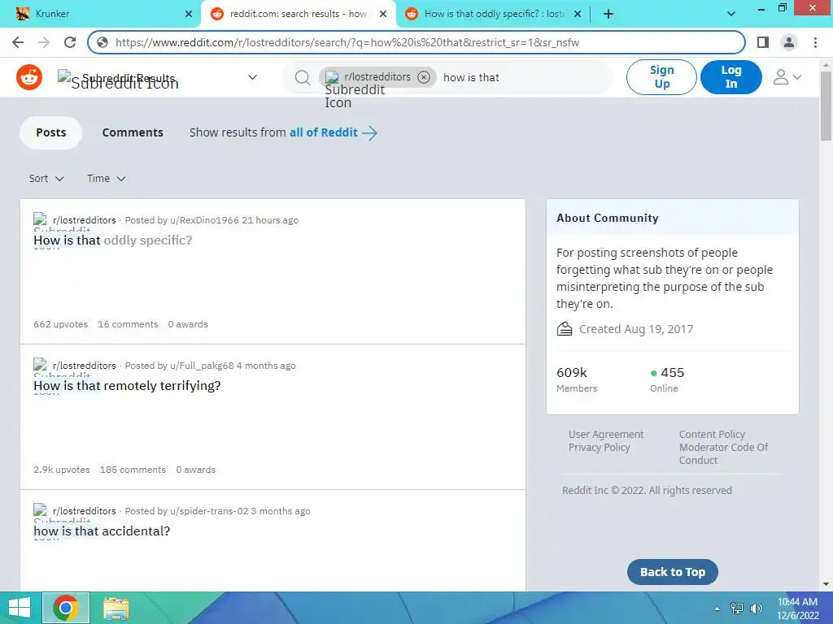This screenshot has height=624, width=833.
Task: Show results from all of Reddit
Action: pyautogui.click(x=283, y=132)
